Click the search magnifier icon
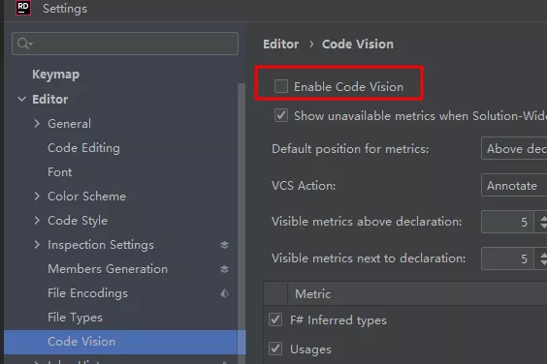 23,44
